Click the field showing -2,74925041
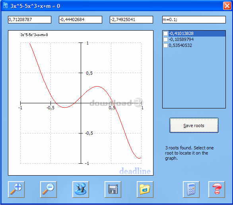Screen dimensions: 233x205 pos(131,19)
